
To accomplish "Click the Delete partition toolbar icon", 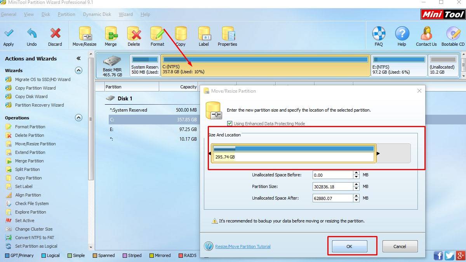I will coord(134,34).
